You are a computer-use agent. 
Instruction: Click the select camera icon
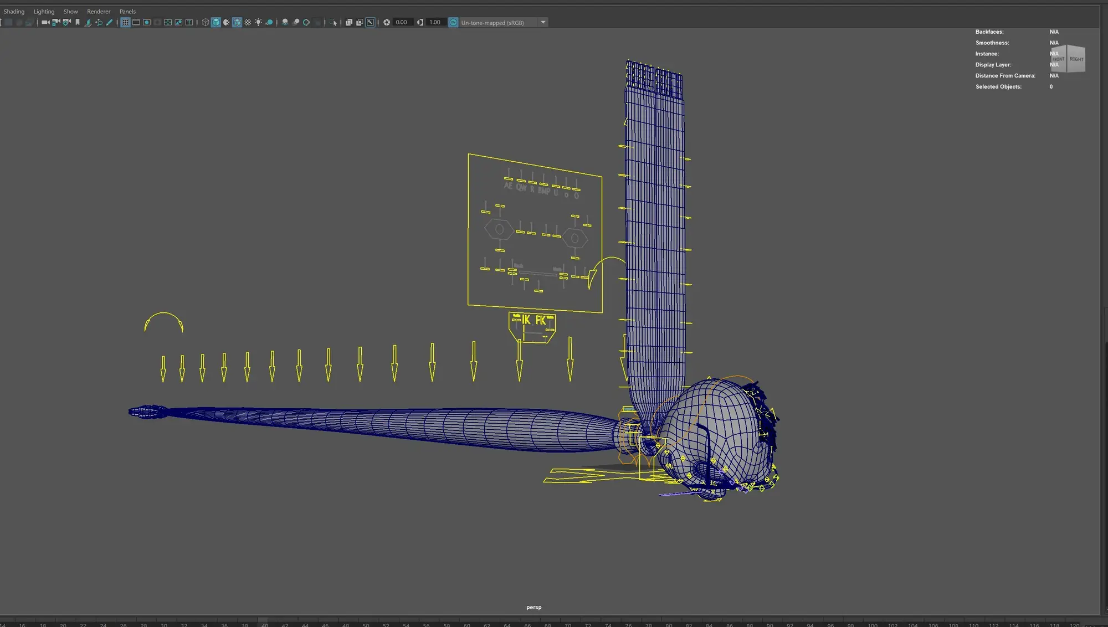(x=45, y=22)
